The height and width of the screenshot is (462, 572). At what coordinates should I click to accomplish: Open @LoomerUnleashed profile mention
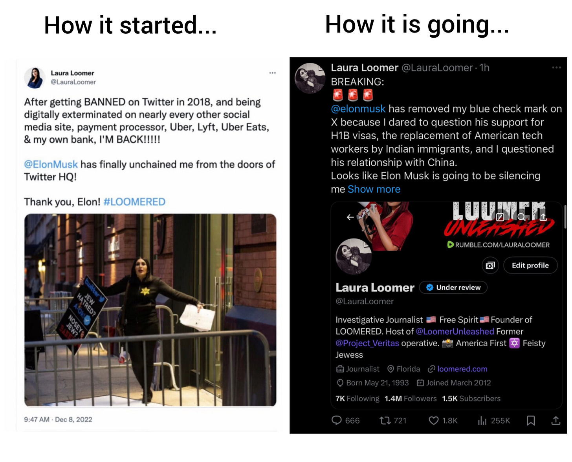pos(455,331)
